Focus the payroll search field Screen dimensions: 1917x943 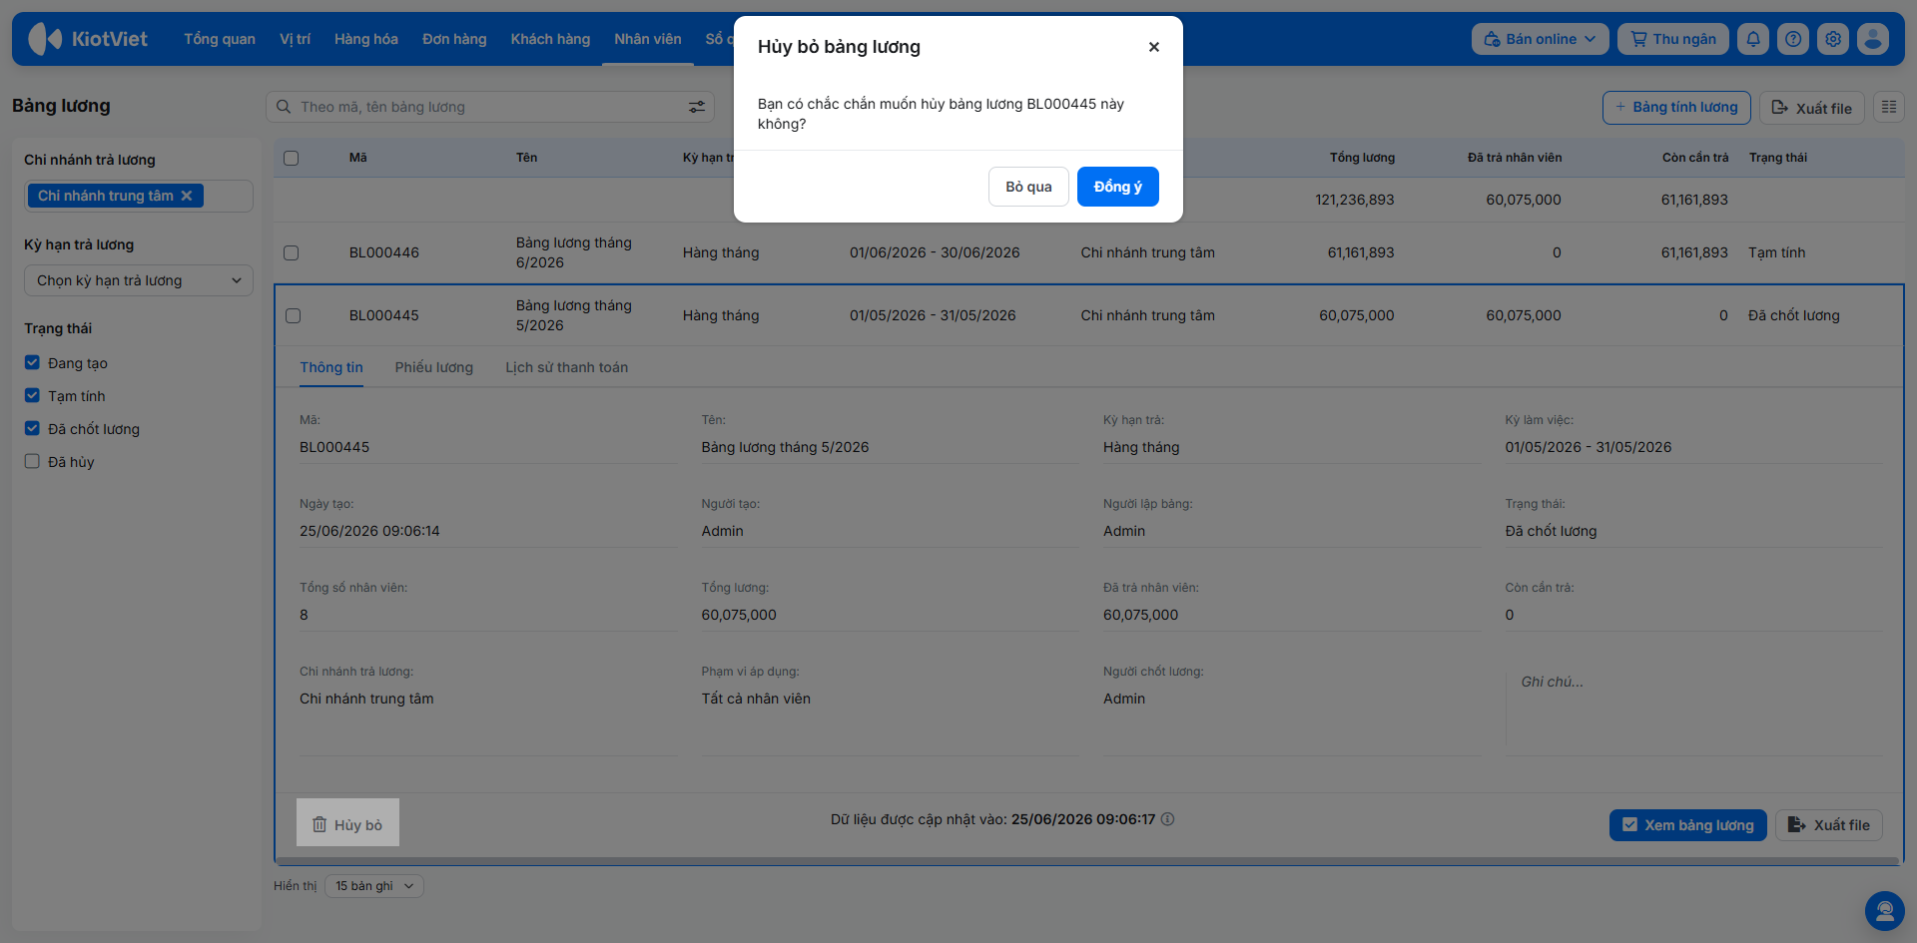[490, 107]
